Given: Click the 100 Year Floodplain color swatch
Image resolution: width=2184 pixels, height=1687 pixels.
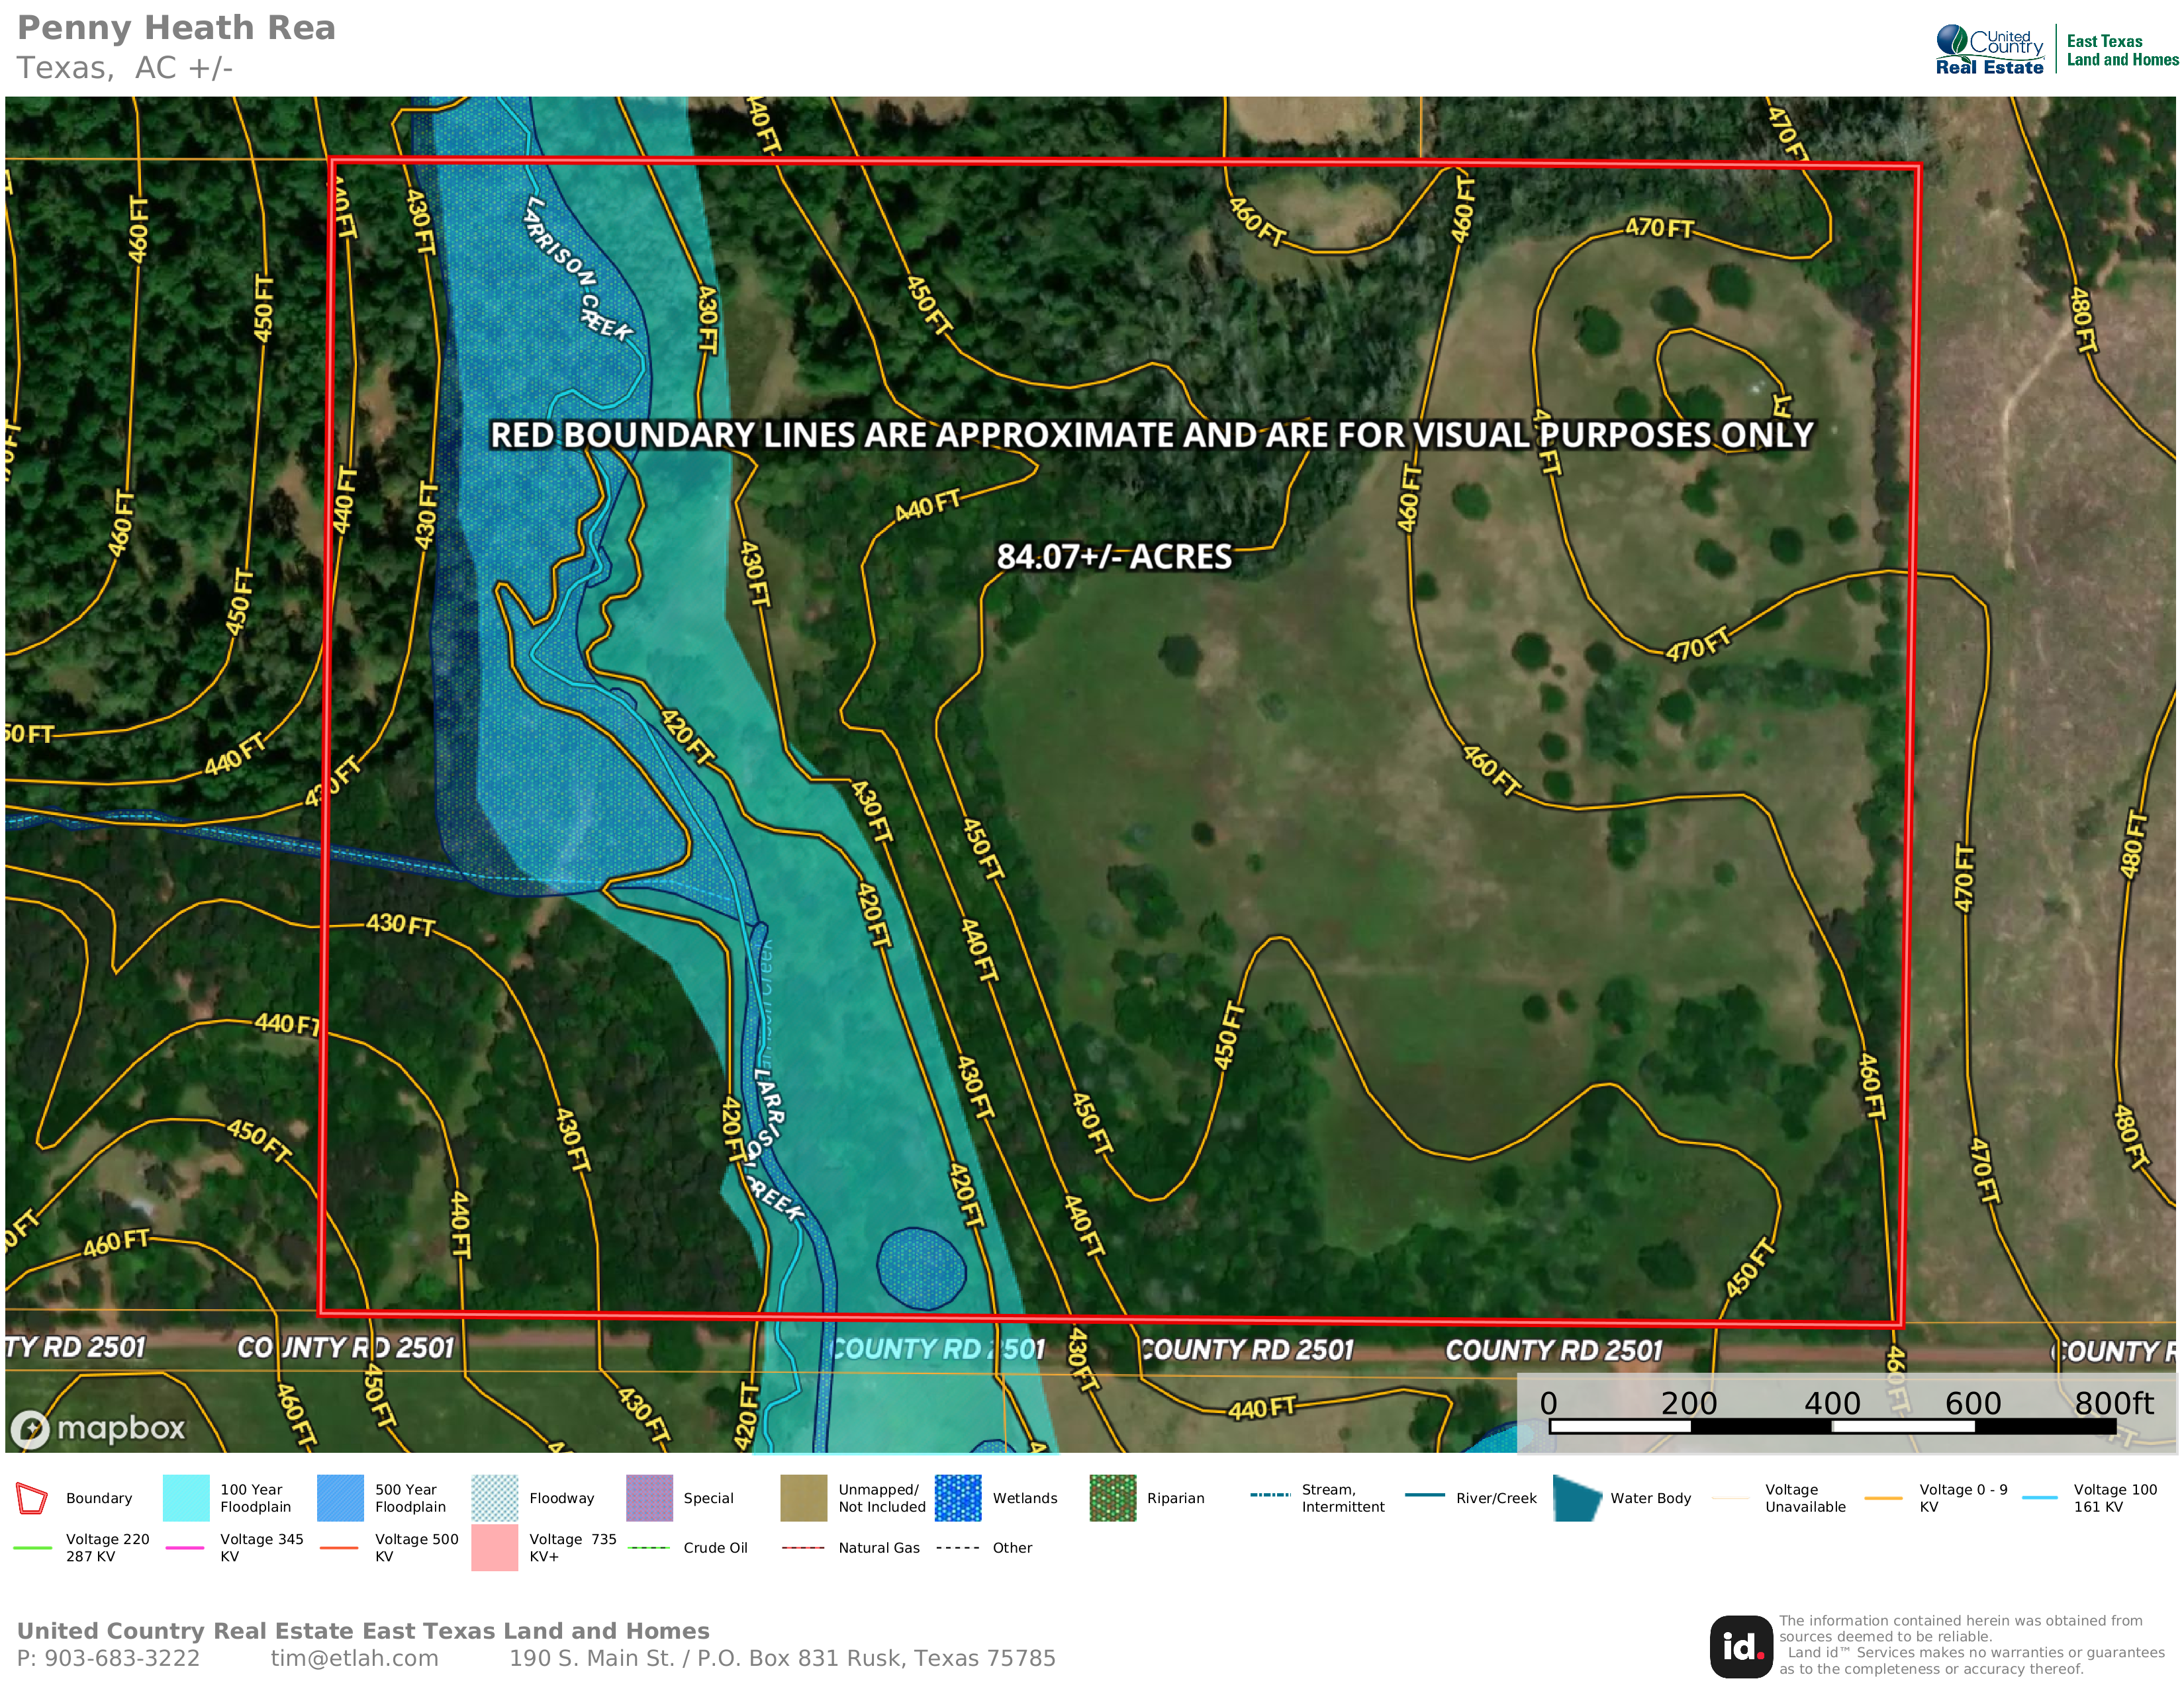Looking at the screenshot, I should (186, 1498).
